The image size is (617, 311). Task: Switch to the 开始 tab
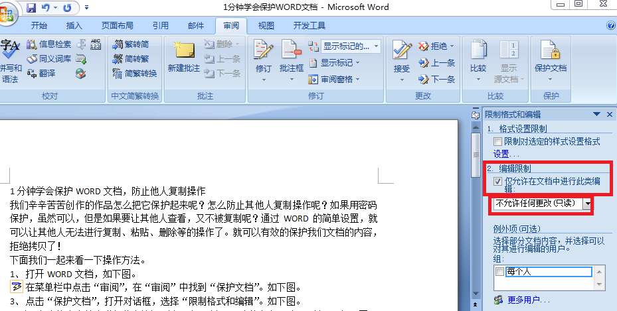[39, 26]
